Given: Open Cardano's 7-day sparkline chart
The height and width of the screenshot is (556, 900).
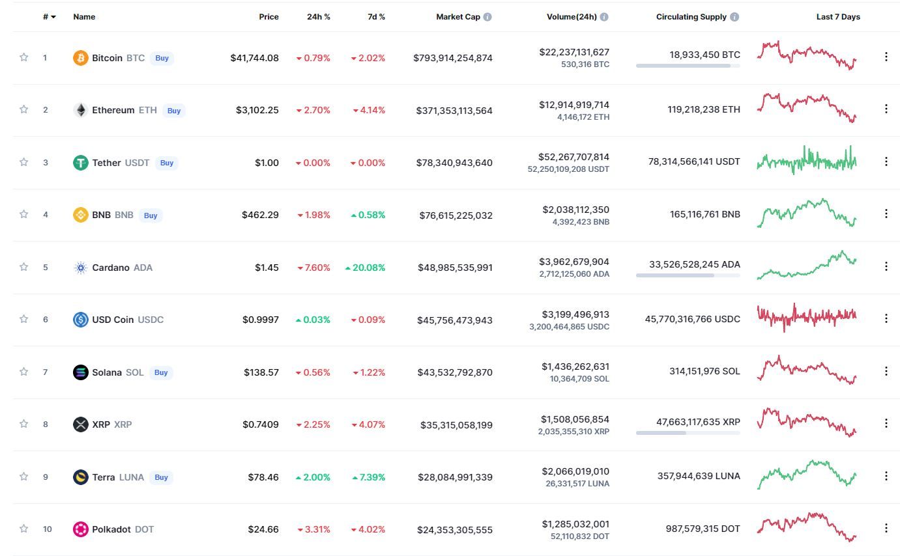Looking at the screenshot, I should [x=807, y=265].
